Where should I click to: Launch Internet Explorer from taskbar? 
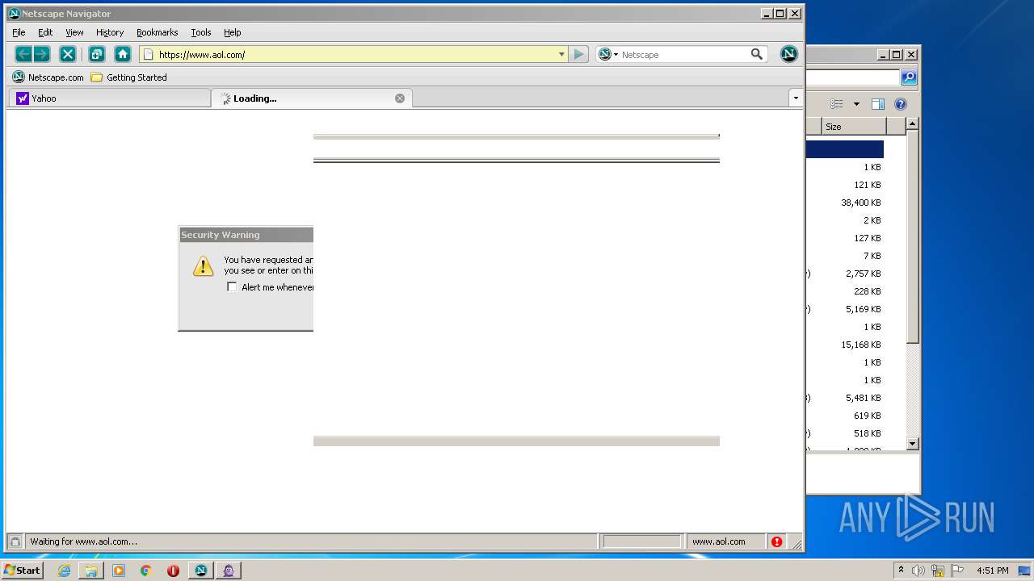64,571
